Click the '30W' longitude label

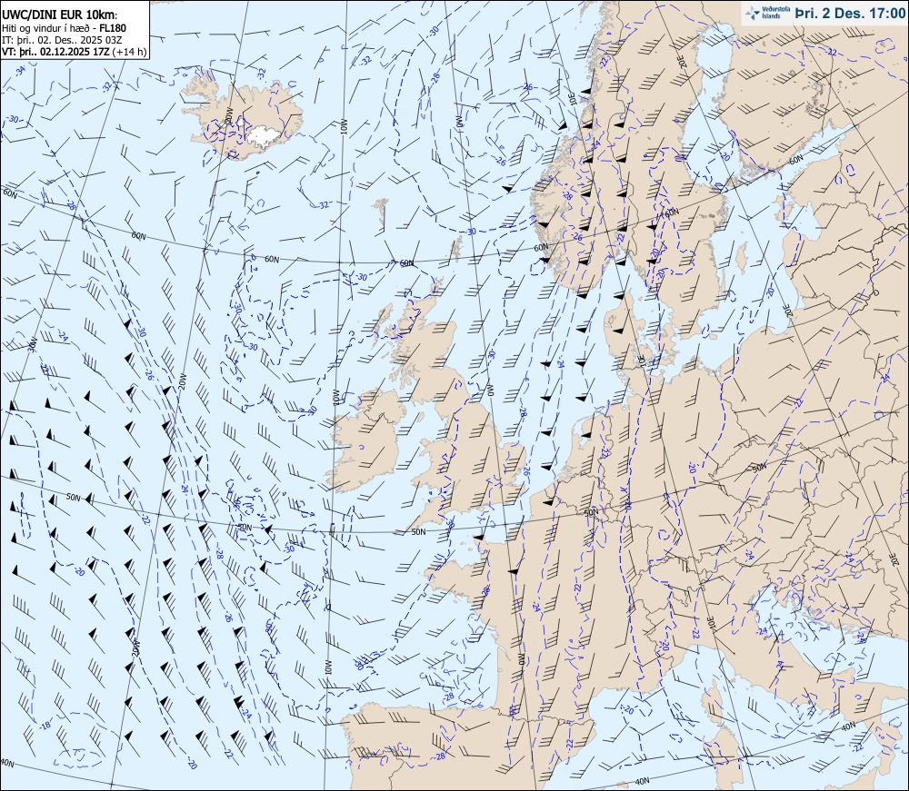point(33,344)
